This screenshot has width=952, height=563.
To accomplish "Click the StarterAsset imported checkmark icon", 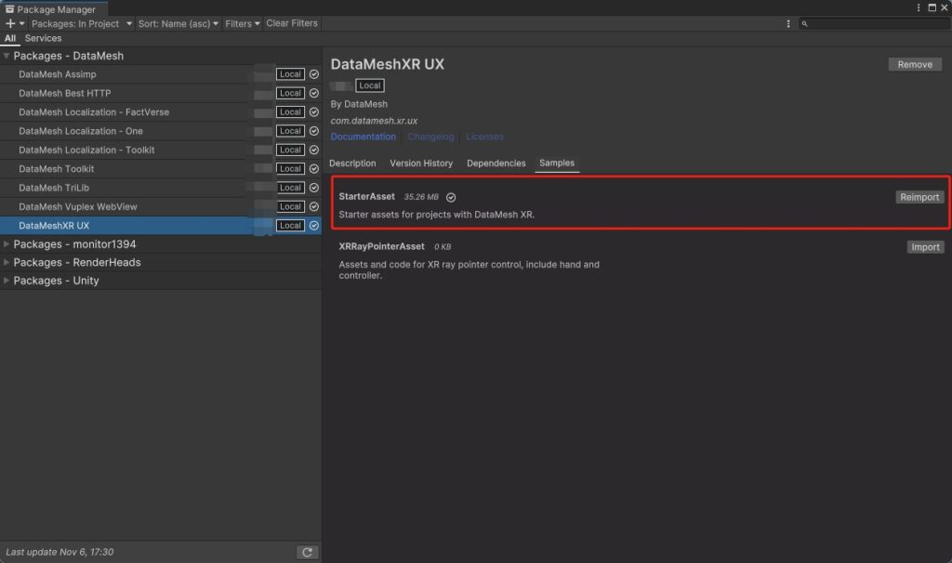I will click(451, 198).
